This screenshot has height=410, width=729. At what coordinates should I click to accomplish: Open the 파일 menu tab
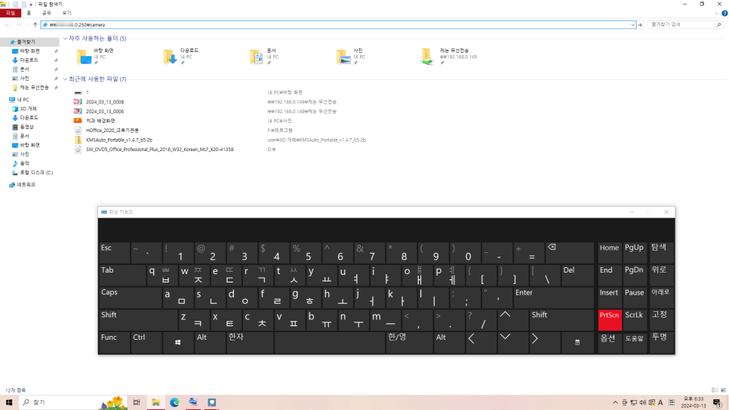click(11, 13)
